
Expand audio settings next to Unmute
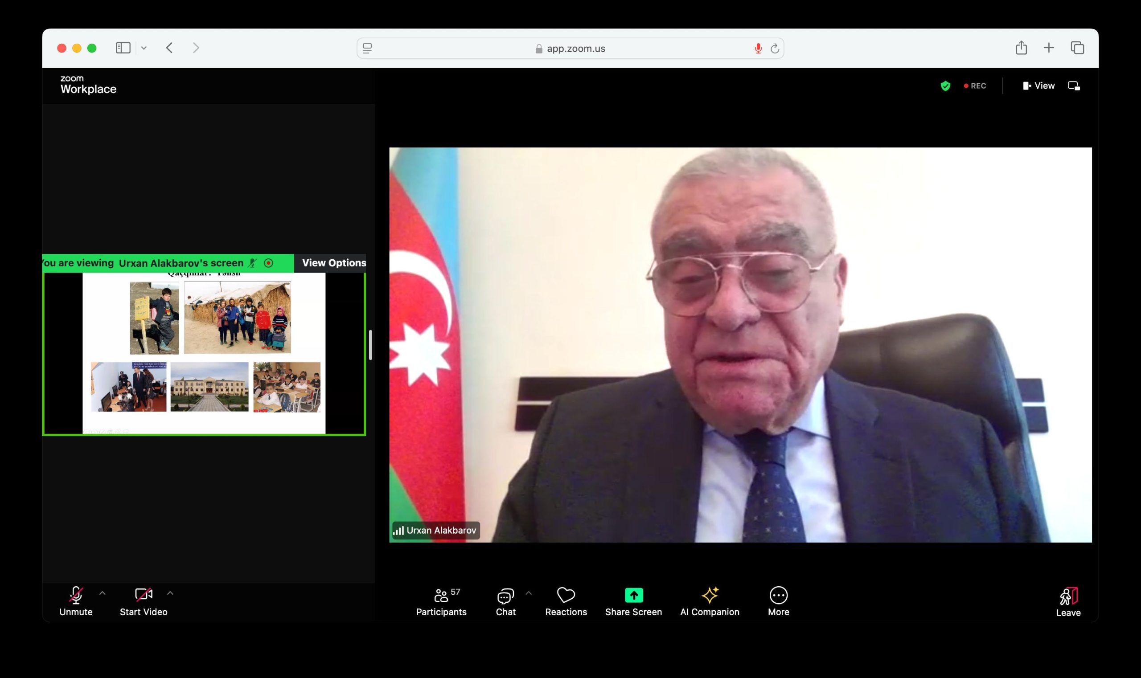coord(103,594)
